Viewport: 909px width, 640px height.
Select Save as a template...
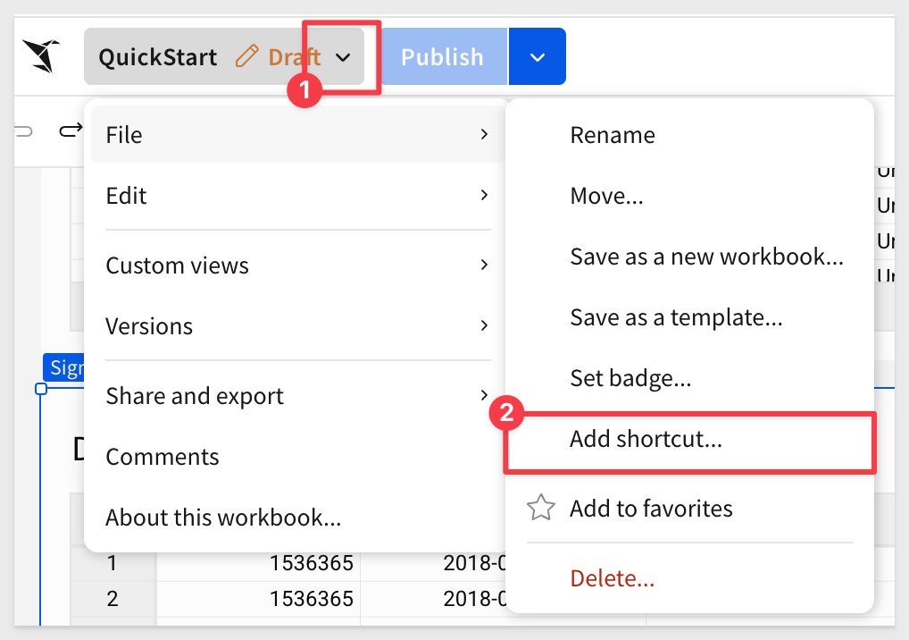[x=676, y=317]
